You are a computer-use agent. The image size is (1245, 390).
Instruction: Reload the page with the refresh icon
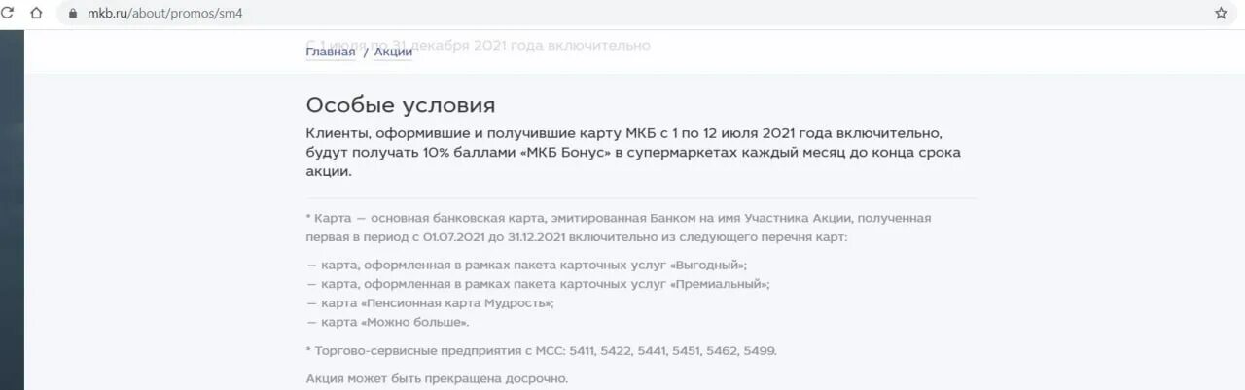pos(8,14)
